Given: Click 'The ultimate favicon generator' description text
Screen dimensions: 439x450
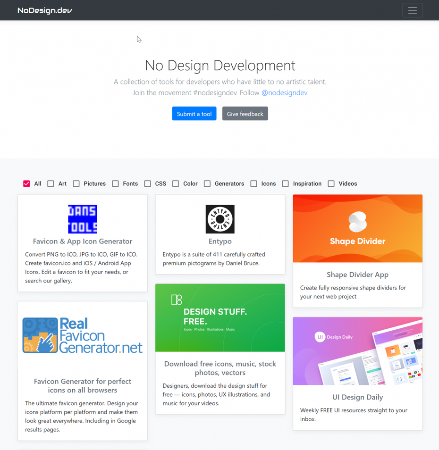Looking at the screenshot, I should point(82,417).
